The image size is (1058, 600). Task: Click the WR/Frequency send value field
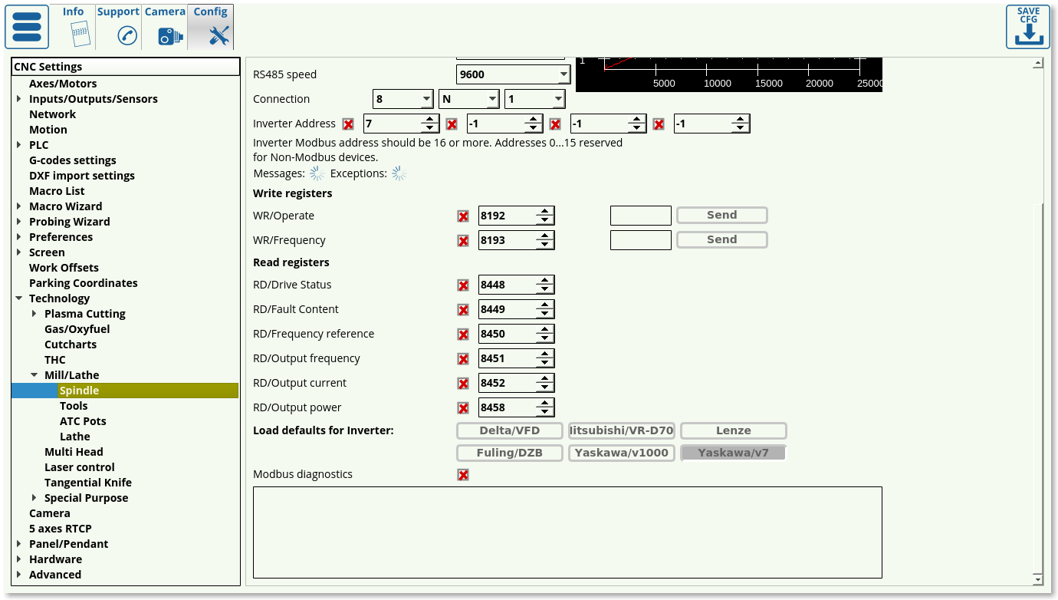tap(640, 240)
